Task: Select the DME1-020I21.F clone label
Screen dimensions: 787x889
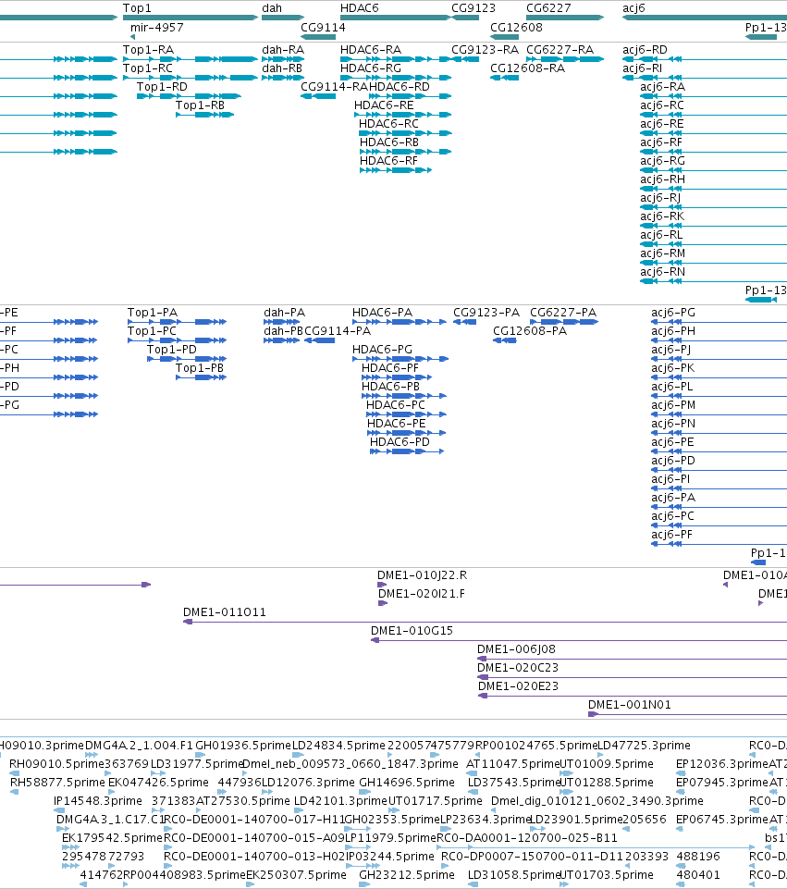Action: click(422, 594)
